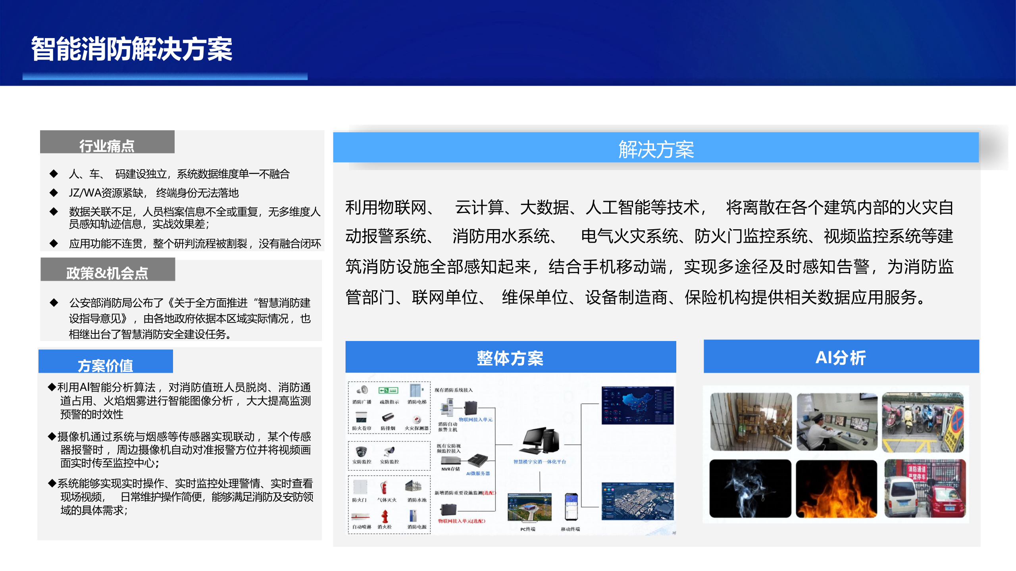
Task: Click the 消防广播 loudspeaker icon
Action: [x=362, y=390]
